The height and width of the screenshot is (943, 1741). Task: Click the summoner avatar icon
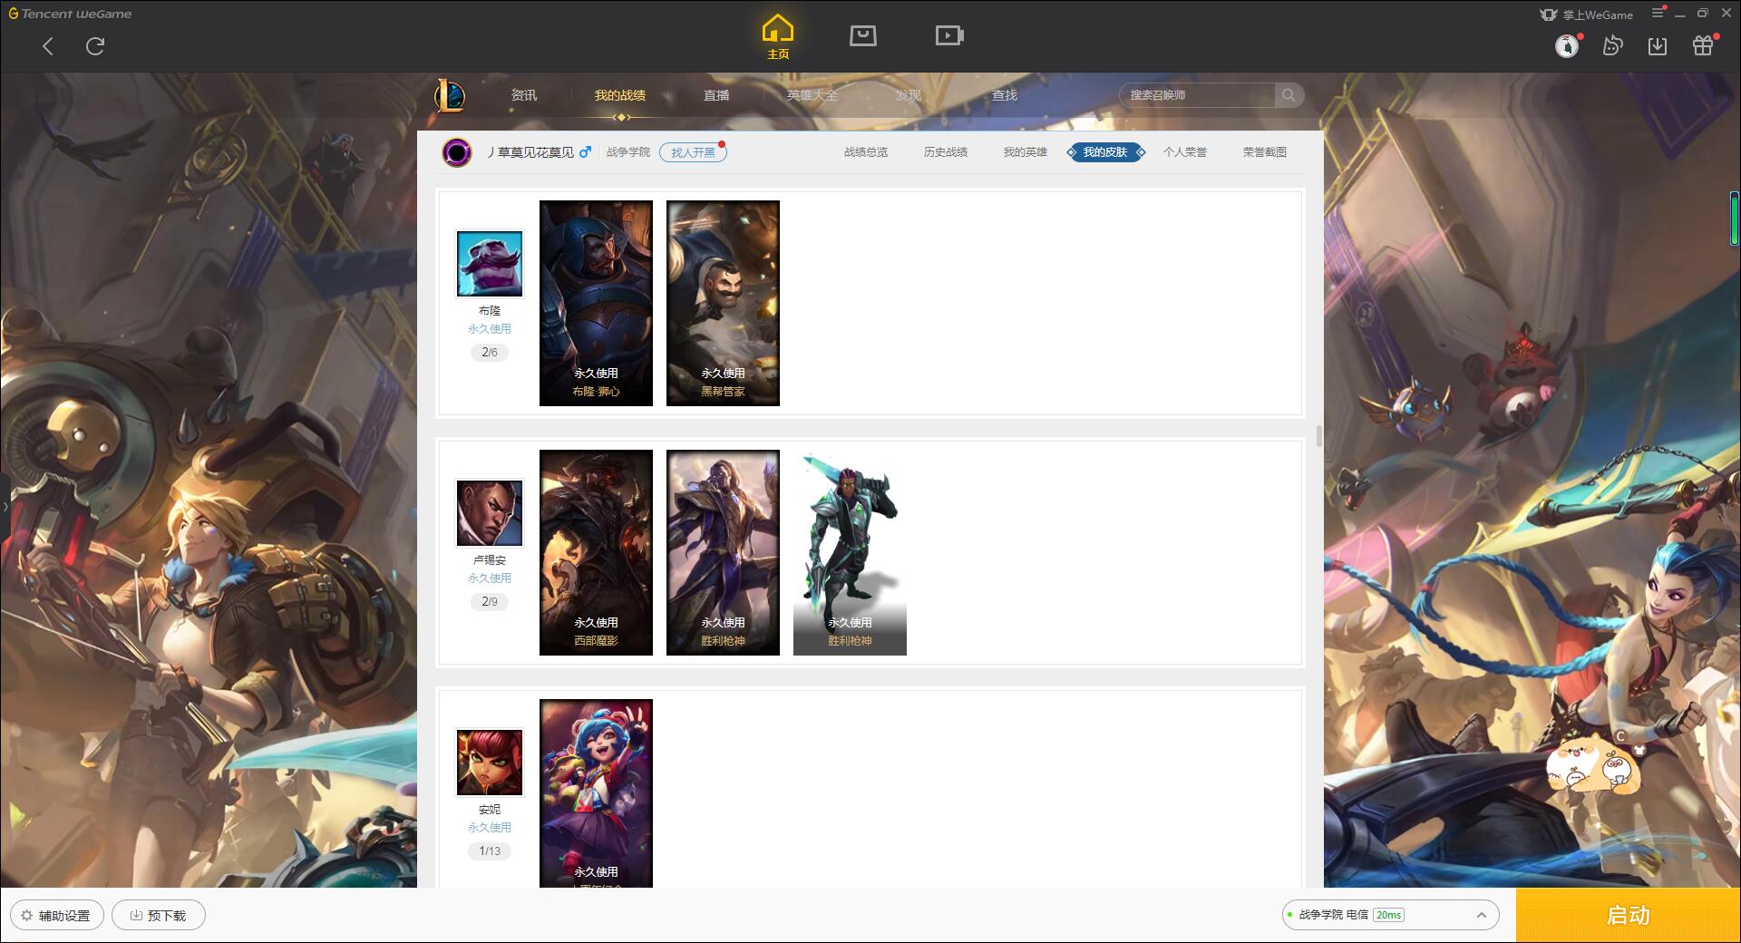(x=457, y=152)
